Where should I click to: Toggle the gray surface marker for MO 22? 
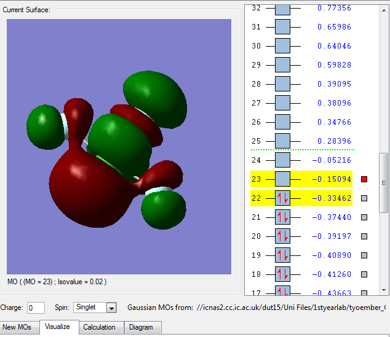365,198
